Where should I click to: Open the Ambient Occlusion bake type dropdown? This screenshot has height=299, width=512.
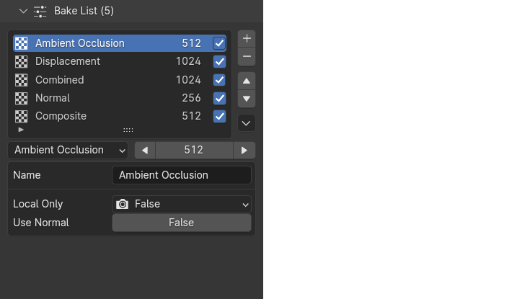point(69,150)
